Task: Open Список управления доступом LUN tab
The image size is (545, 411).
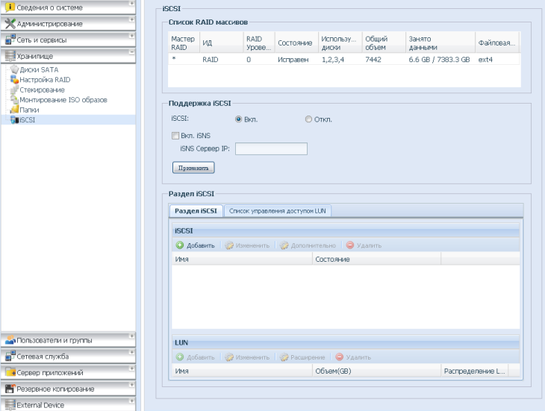Action: tap(278, 211)
